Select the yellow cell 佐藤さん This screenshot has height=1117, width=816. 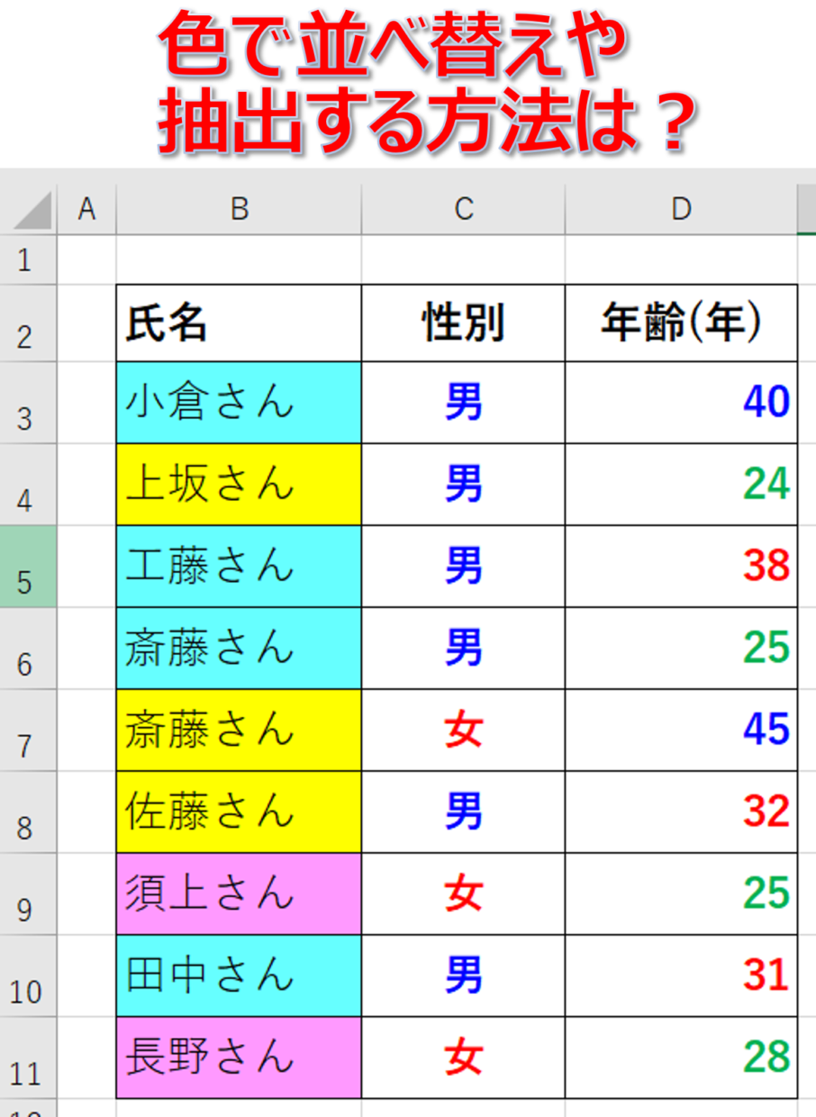(x=239, y=813)
